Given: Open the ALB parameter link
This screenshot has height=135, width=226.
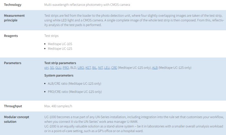Looking at the screenshot, I should (155, 68).
